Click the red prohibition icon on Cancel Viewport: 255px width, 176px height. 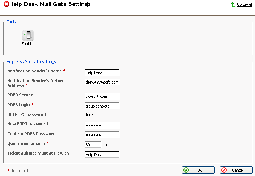(x=224, y=170)
